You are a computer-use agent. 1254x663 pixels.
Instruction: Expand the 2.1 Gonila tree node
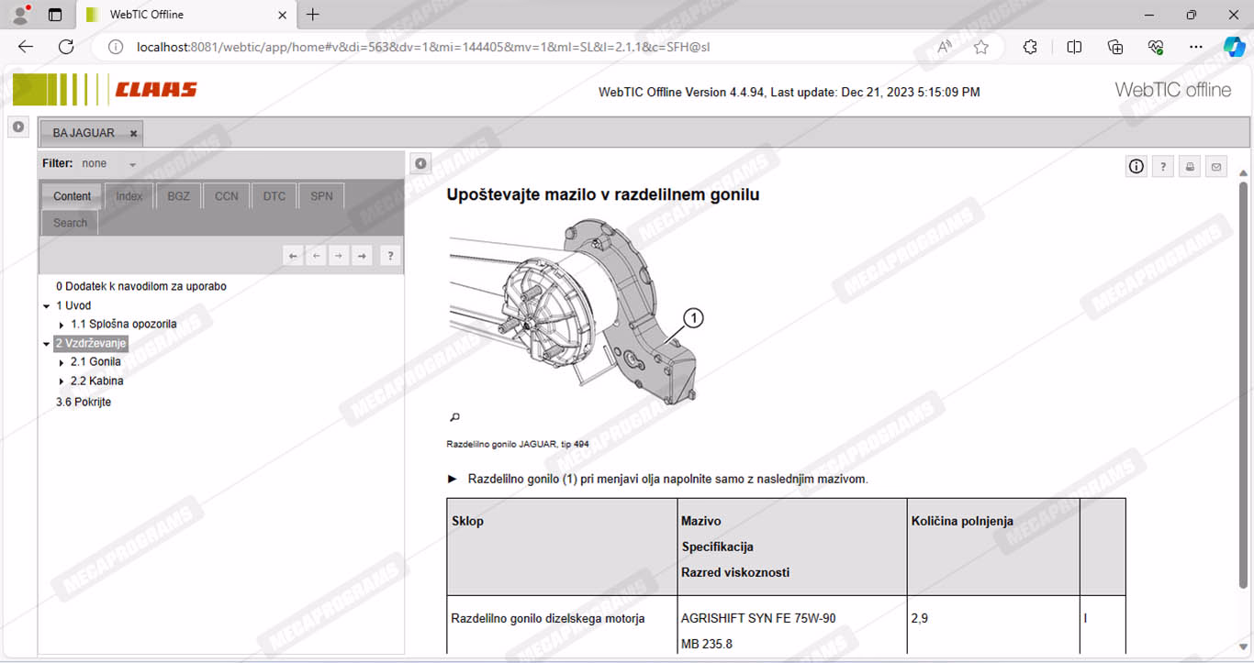[62, 362]
